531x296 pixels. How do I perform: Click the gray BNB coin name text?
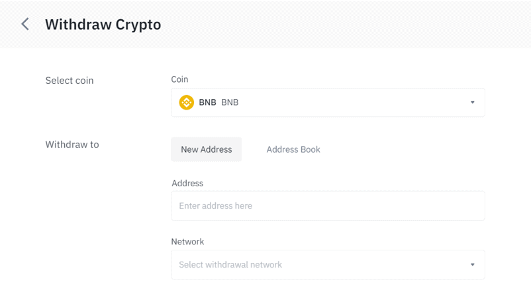coord(230,102)
